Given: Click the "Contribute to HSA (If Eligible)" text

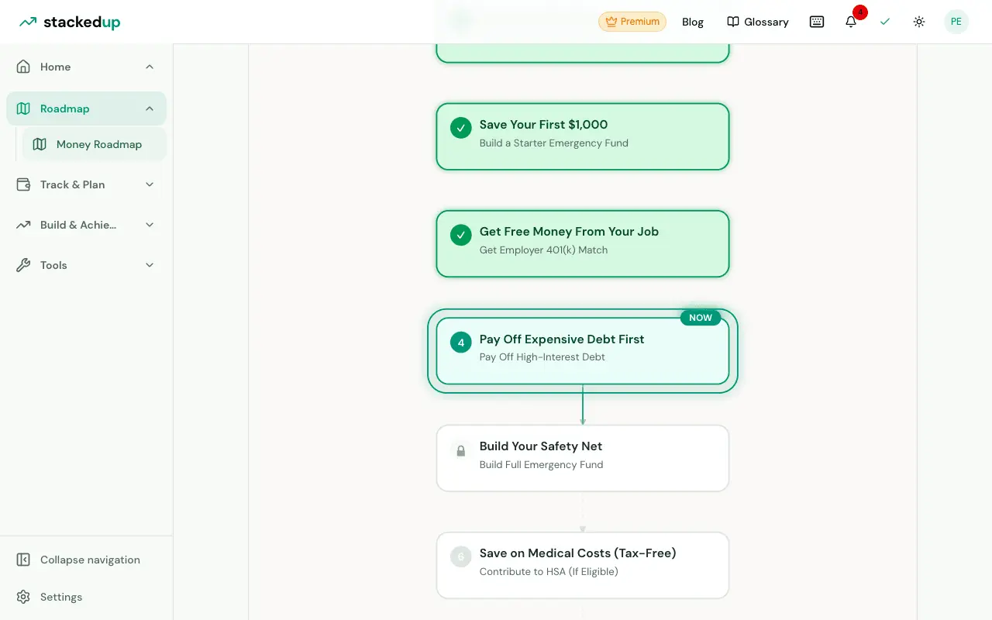Looking at the screenshot, I should (549, 572).
